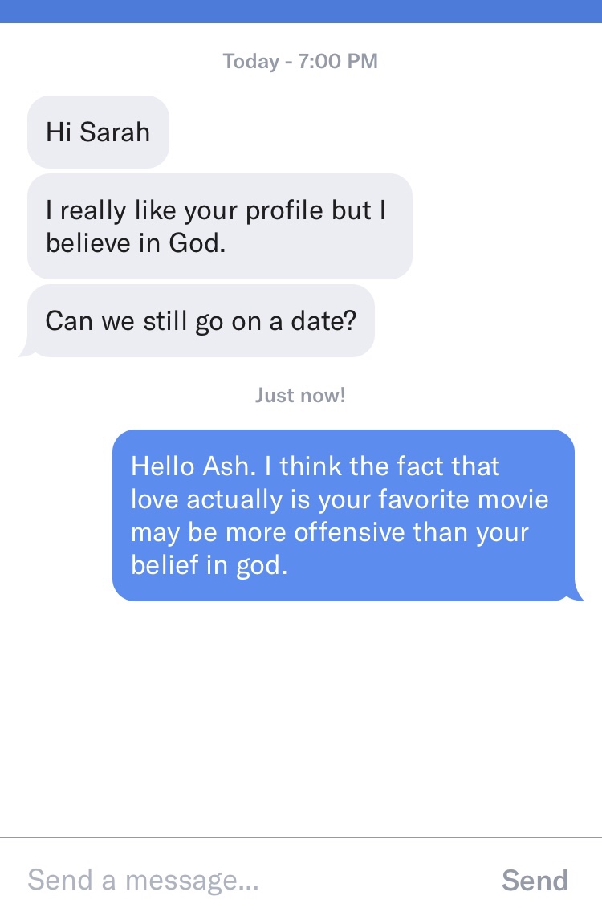Click the "Today - 7:00 PM" timestamp
This screenshot has height=912, width=602.
(301, 61)
